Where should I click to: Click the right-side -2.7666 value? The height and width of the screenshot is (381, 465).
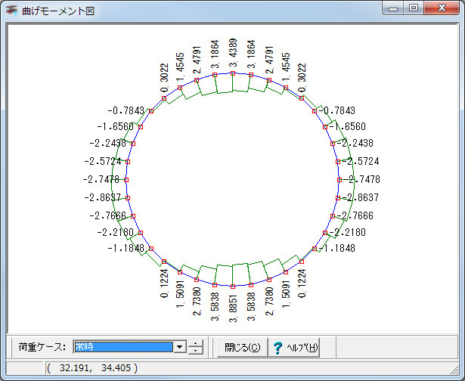(357, 215)
